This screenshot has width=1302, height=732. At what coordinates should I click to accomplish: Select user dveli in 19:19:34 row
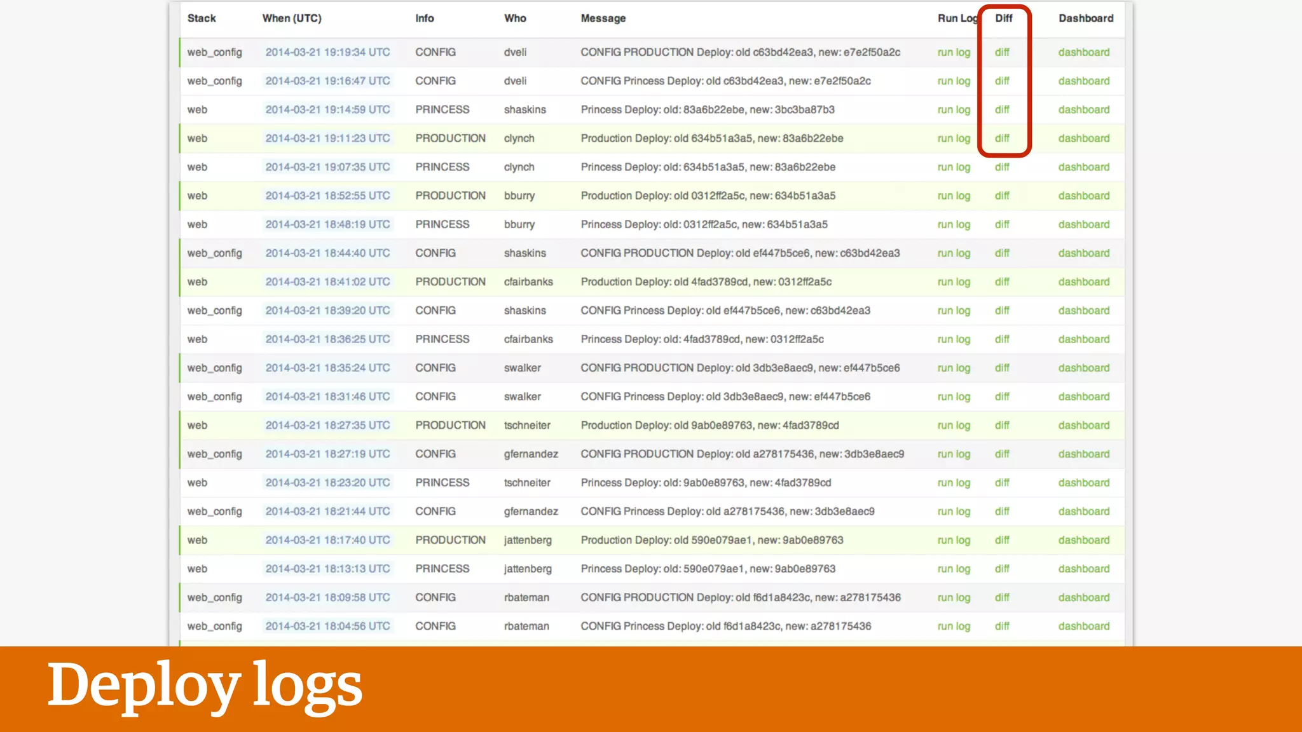click(515, 52)
